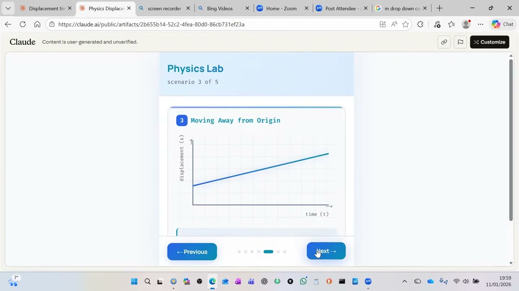Open the Favorites list icon

(451, 24)
